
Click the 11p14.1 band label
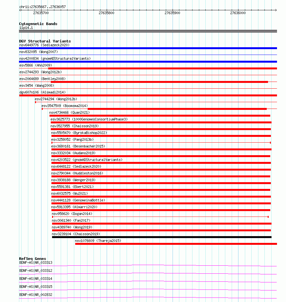coord(26,28)
